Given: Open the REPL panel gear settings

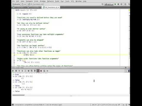Looking at the screenshot, I should [x=126, y=67].
